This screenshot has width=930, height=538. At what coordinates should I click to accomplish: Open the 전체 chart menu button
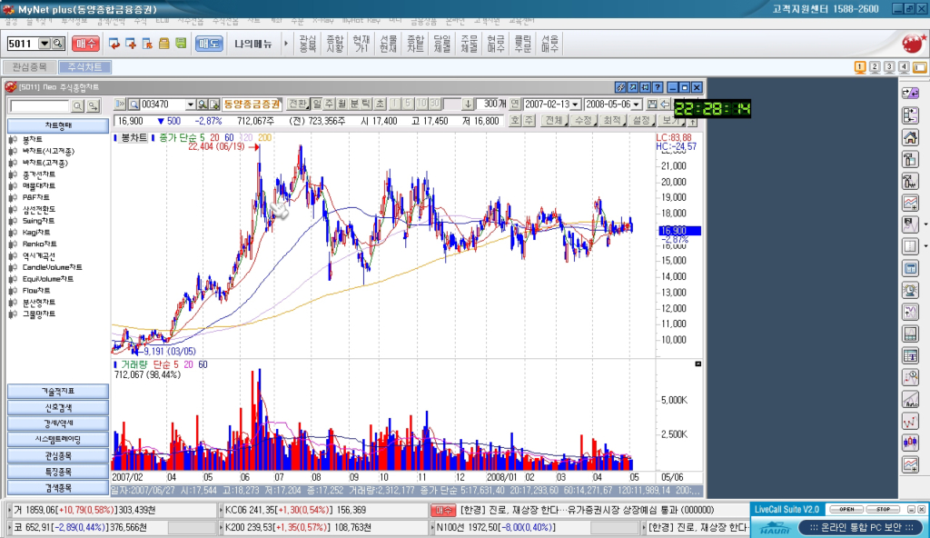click(555, 121)
